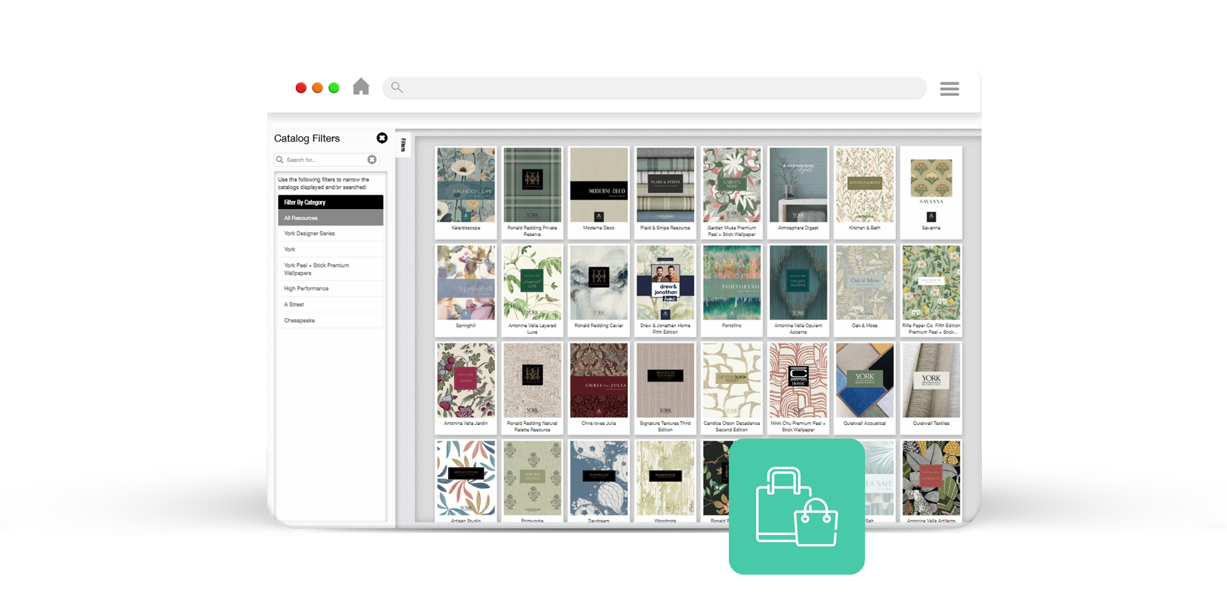Choose Chesapeake filter
The width and height of the screenshot is (1227, 598).
(330, 320)
